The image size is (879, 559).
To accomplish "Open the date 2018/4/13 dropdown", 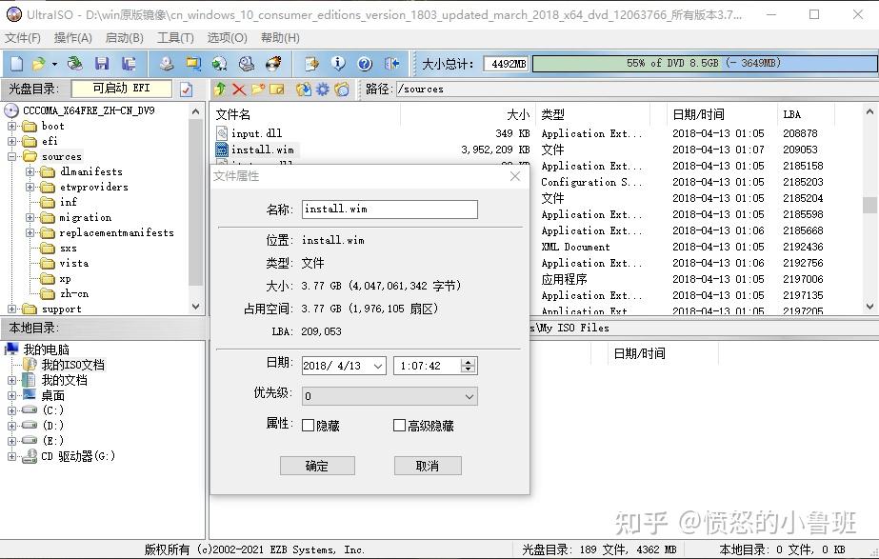I will pyautogui.click(x=378, y=366).
